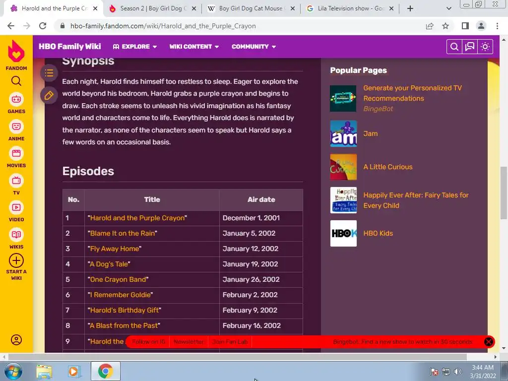Viewport: 508px width, 381px height.
Task: Open Chrome profile avatar
Action: click(x=481, y=26)
